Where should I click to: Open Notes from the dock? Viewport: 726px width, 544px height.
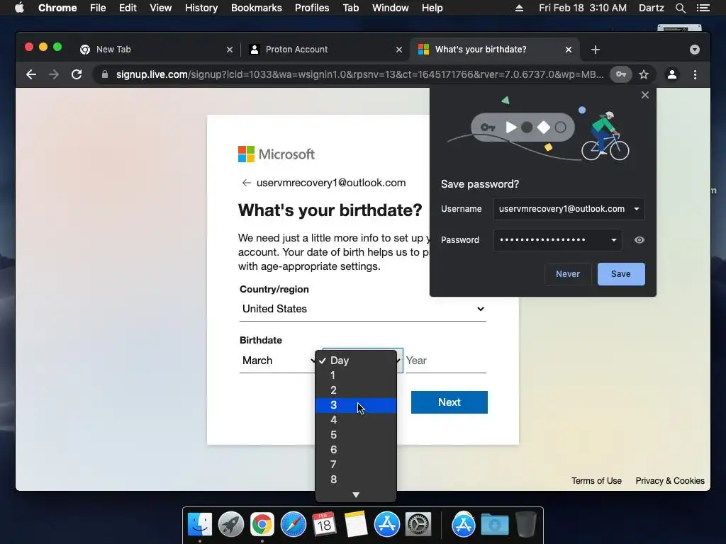356,525
